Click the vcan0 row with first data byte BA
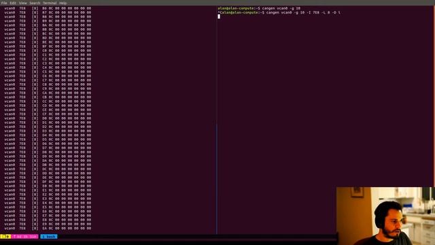Screen dimensions: 435x245 [x=48, y=25]
